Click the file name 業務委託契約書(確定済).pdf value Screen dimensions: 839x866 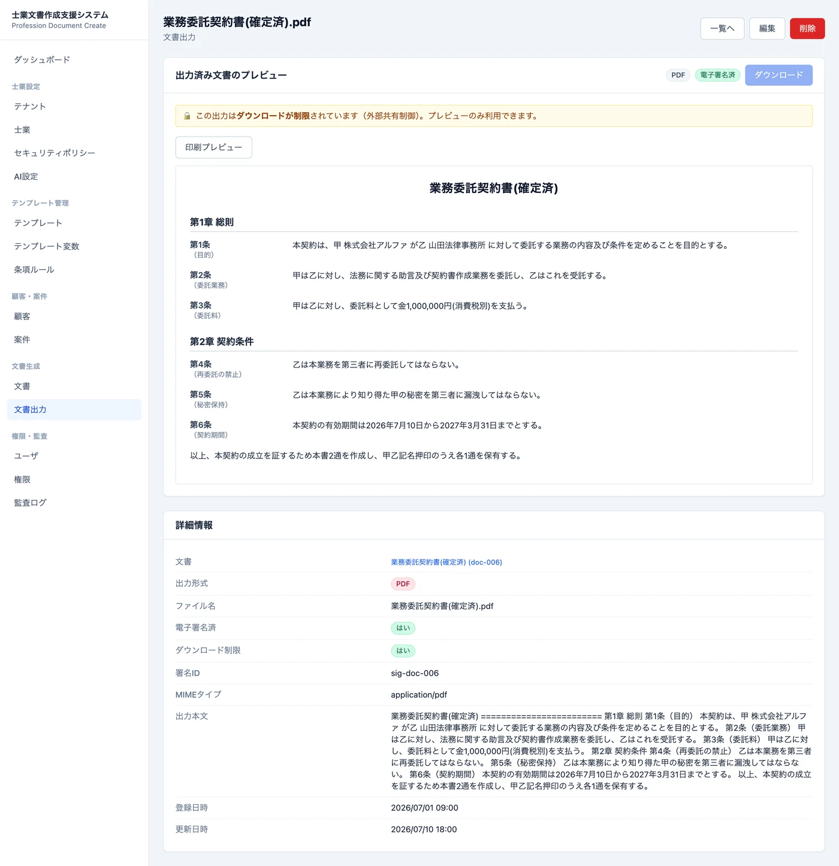click(442, 606)
